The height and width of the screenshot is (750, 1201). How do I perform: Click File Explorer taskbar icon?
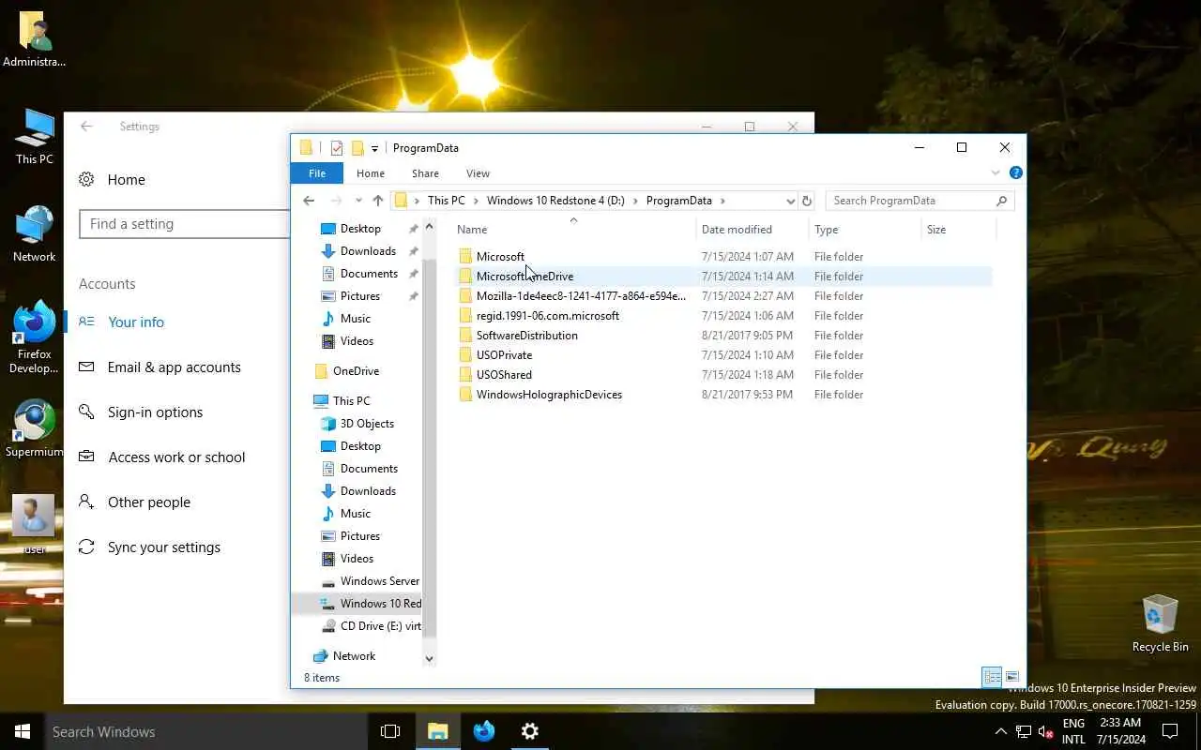tap(438, 731)
